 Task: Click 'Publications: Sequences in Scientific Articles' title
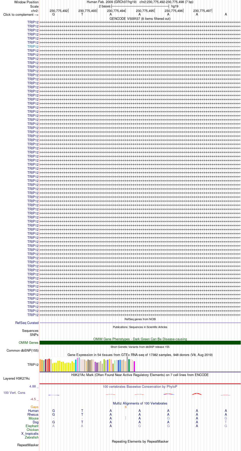(140, 327)
